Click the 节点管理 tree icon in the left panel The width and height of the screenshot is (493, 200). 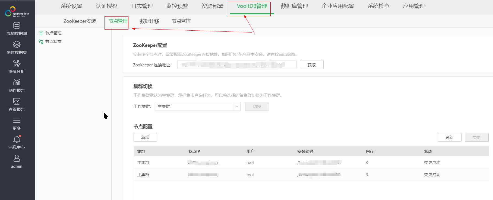(41, 33)
